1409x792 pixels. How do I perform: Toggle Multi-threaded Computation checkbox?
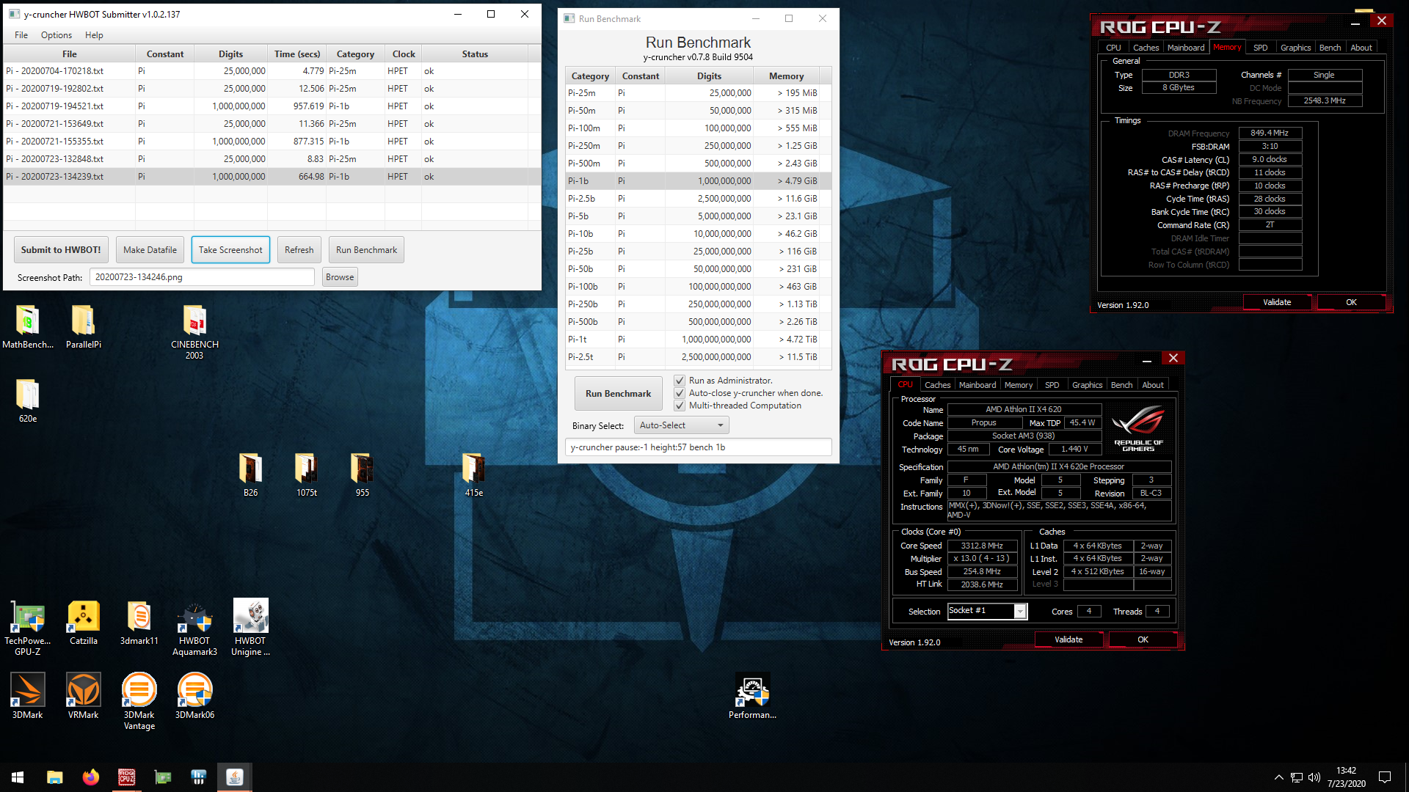(x=680, y=406)
